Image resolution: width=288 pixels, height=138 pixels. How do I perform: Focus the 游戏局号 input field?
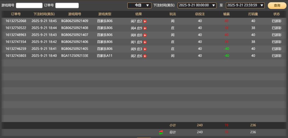29,5
